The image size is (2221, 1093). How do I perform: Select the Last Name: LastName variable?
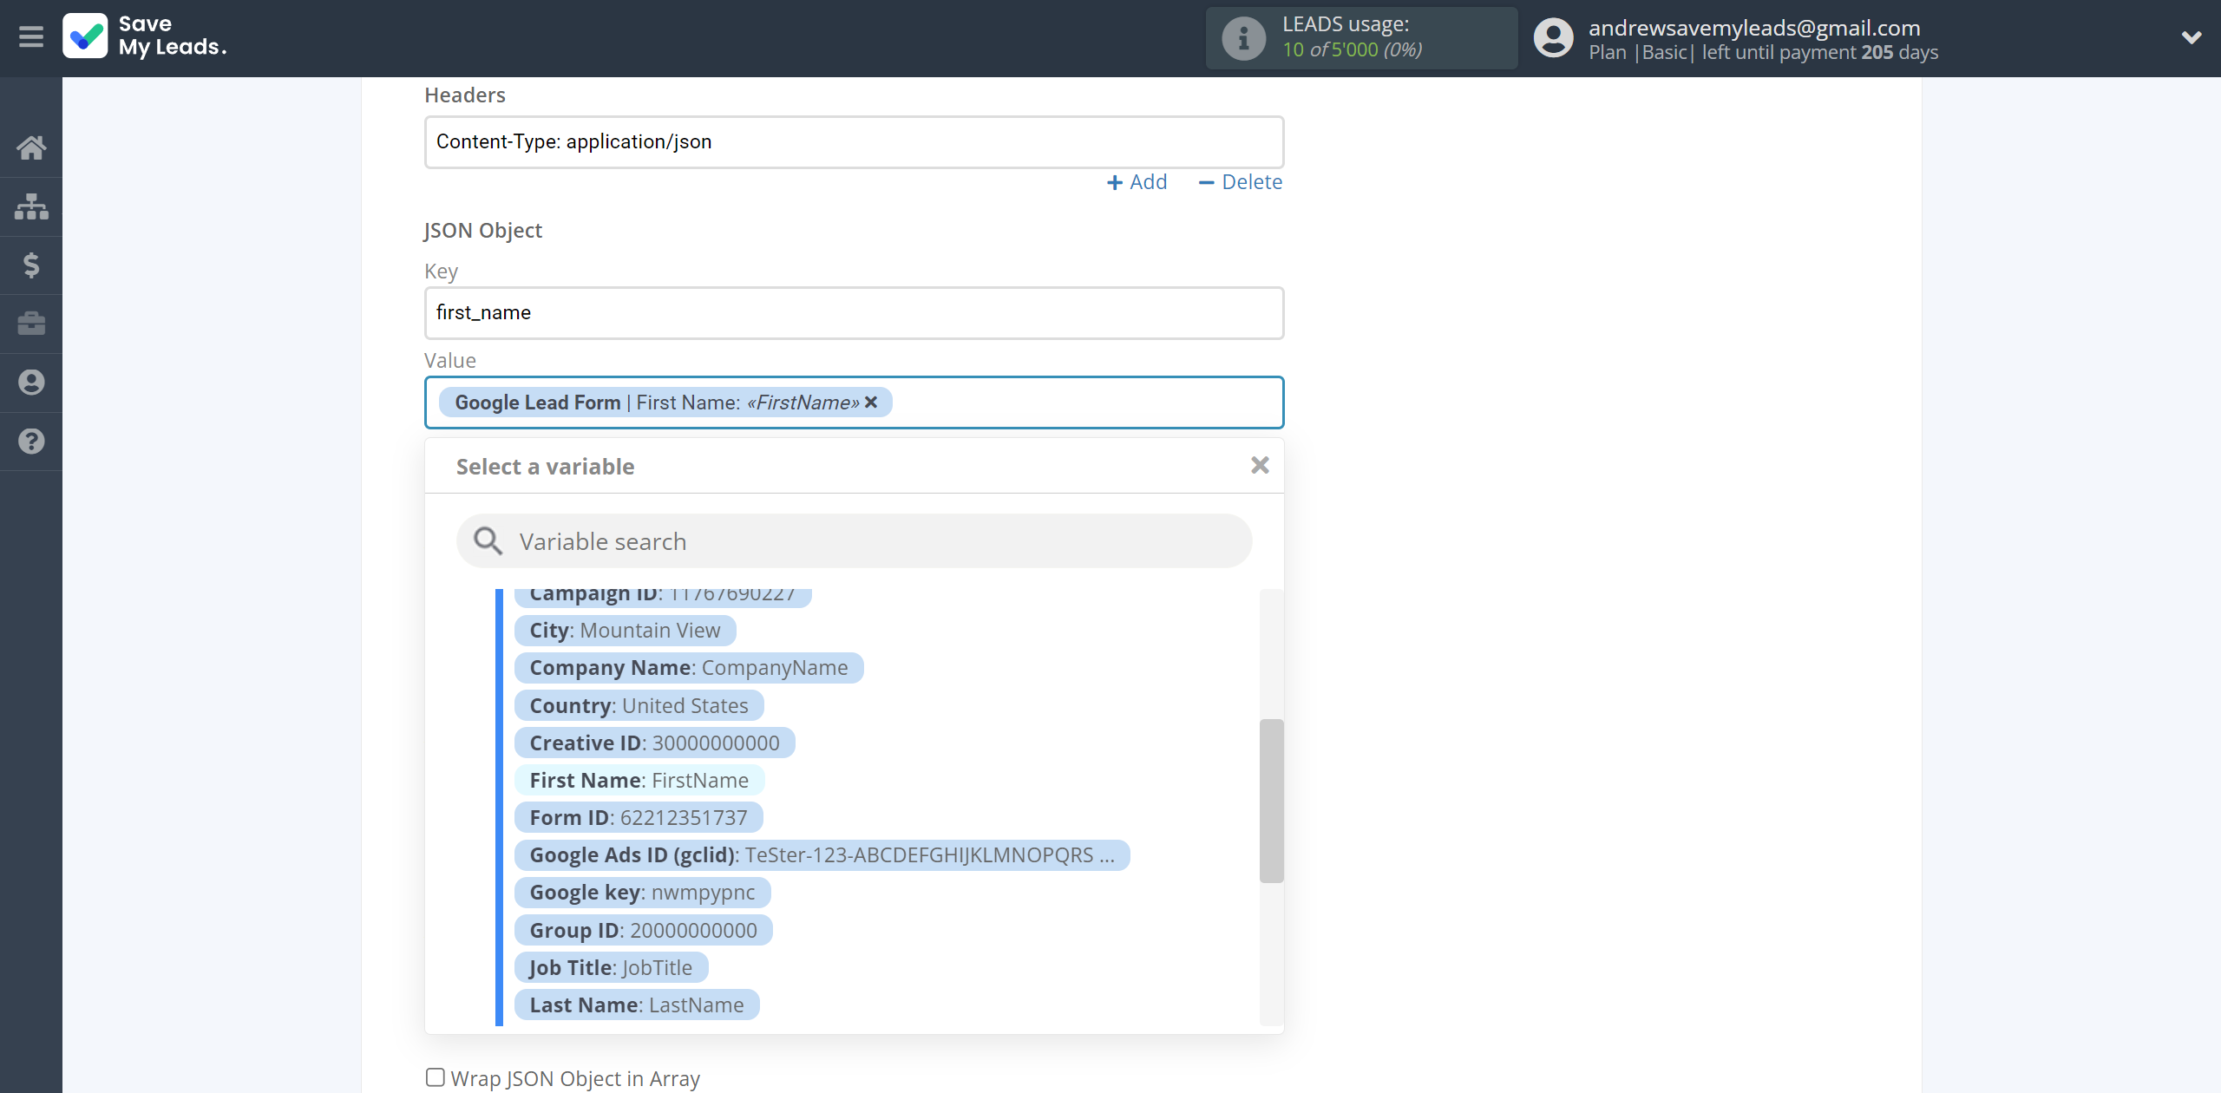(637, 1005)
